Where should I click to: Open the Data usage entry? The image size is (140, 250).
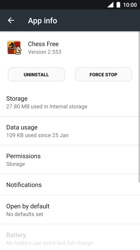pos(69,131)
